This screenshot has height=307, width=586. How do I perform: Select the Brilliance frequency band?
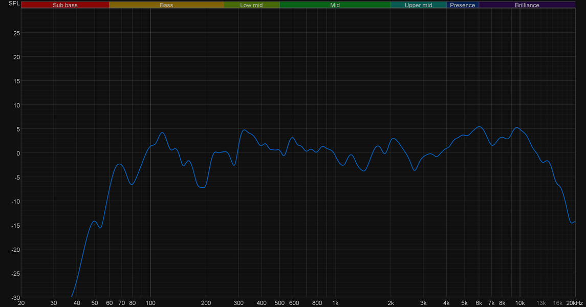pyautogui.click(x=527, y=5)
